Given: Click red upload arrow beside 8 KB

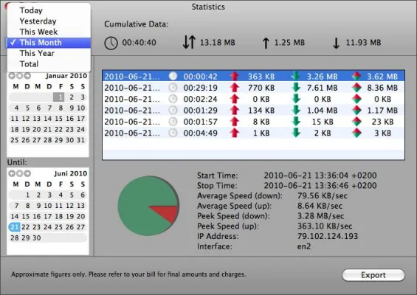Looking at the screenshot, I should (x=234, y=122).
